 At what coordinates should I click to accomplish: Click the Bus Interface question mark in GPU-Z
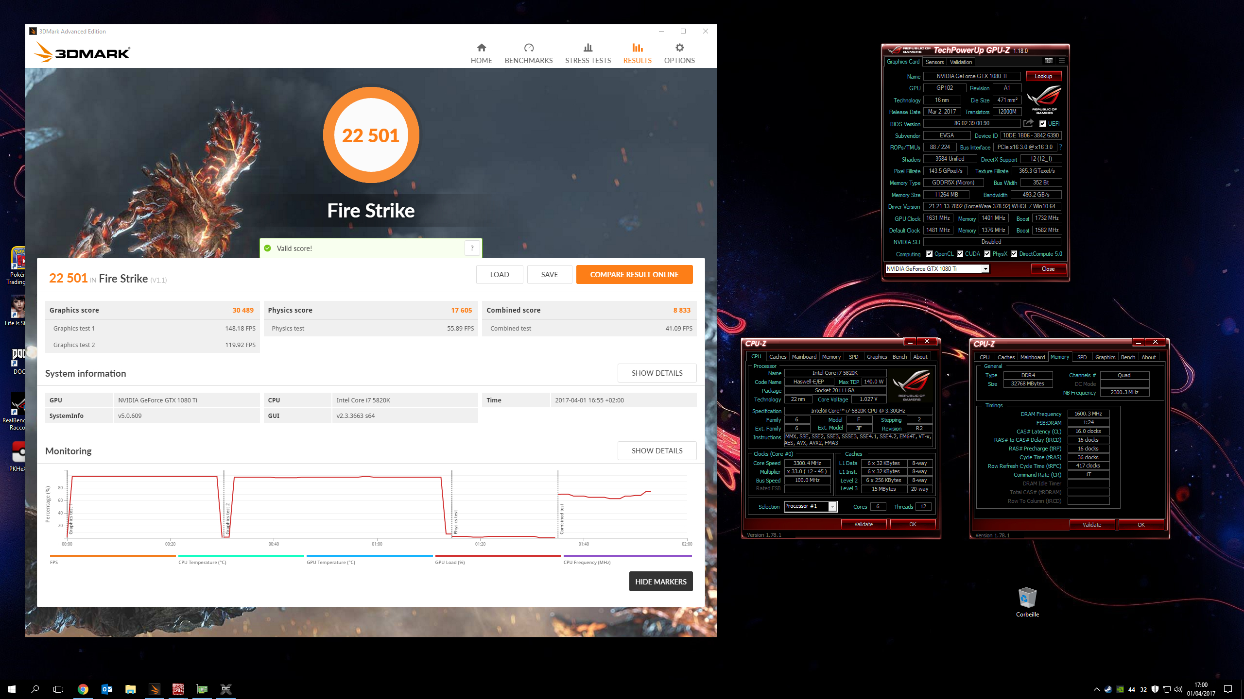(1061, 147)
